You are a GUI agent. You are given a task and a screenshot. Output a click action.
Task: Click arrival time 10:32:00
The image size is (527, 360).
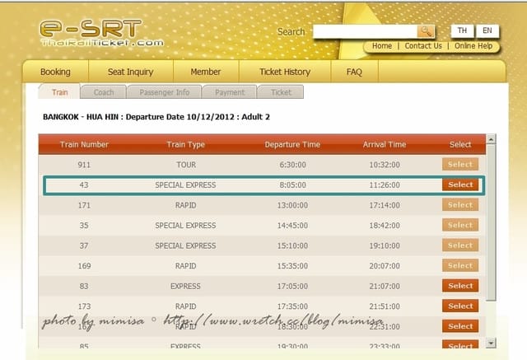coord(385,165)
